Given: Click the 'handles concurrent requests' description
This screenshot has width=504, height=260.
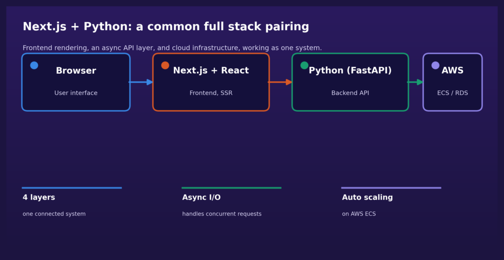Looking at the screenshot, I should pyautogui.click(x=222, y=214).
